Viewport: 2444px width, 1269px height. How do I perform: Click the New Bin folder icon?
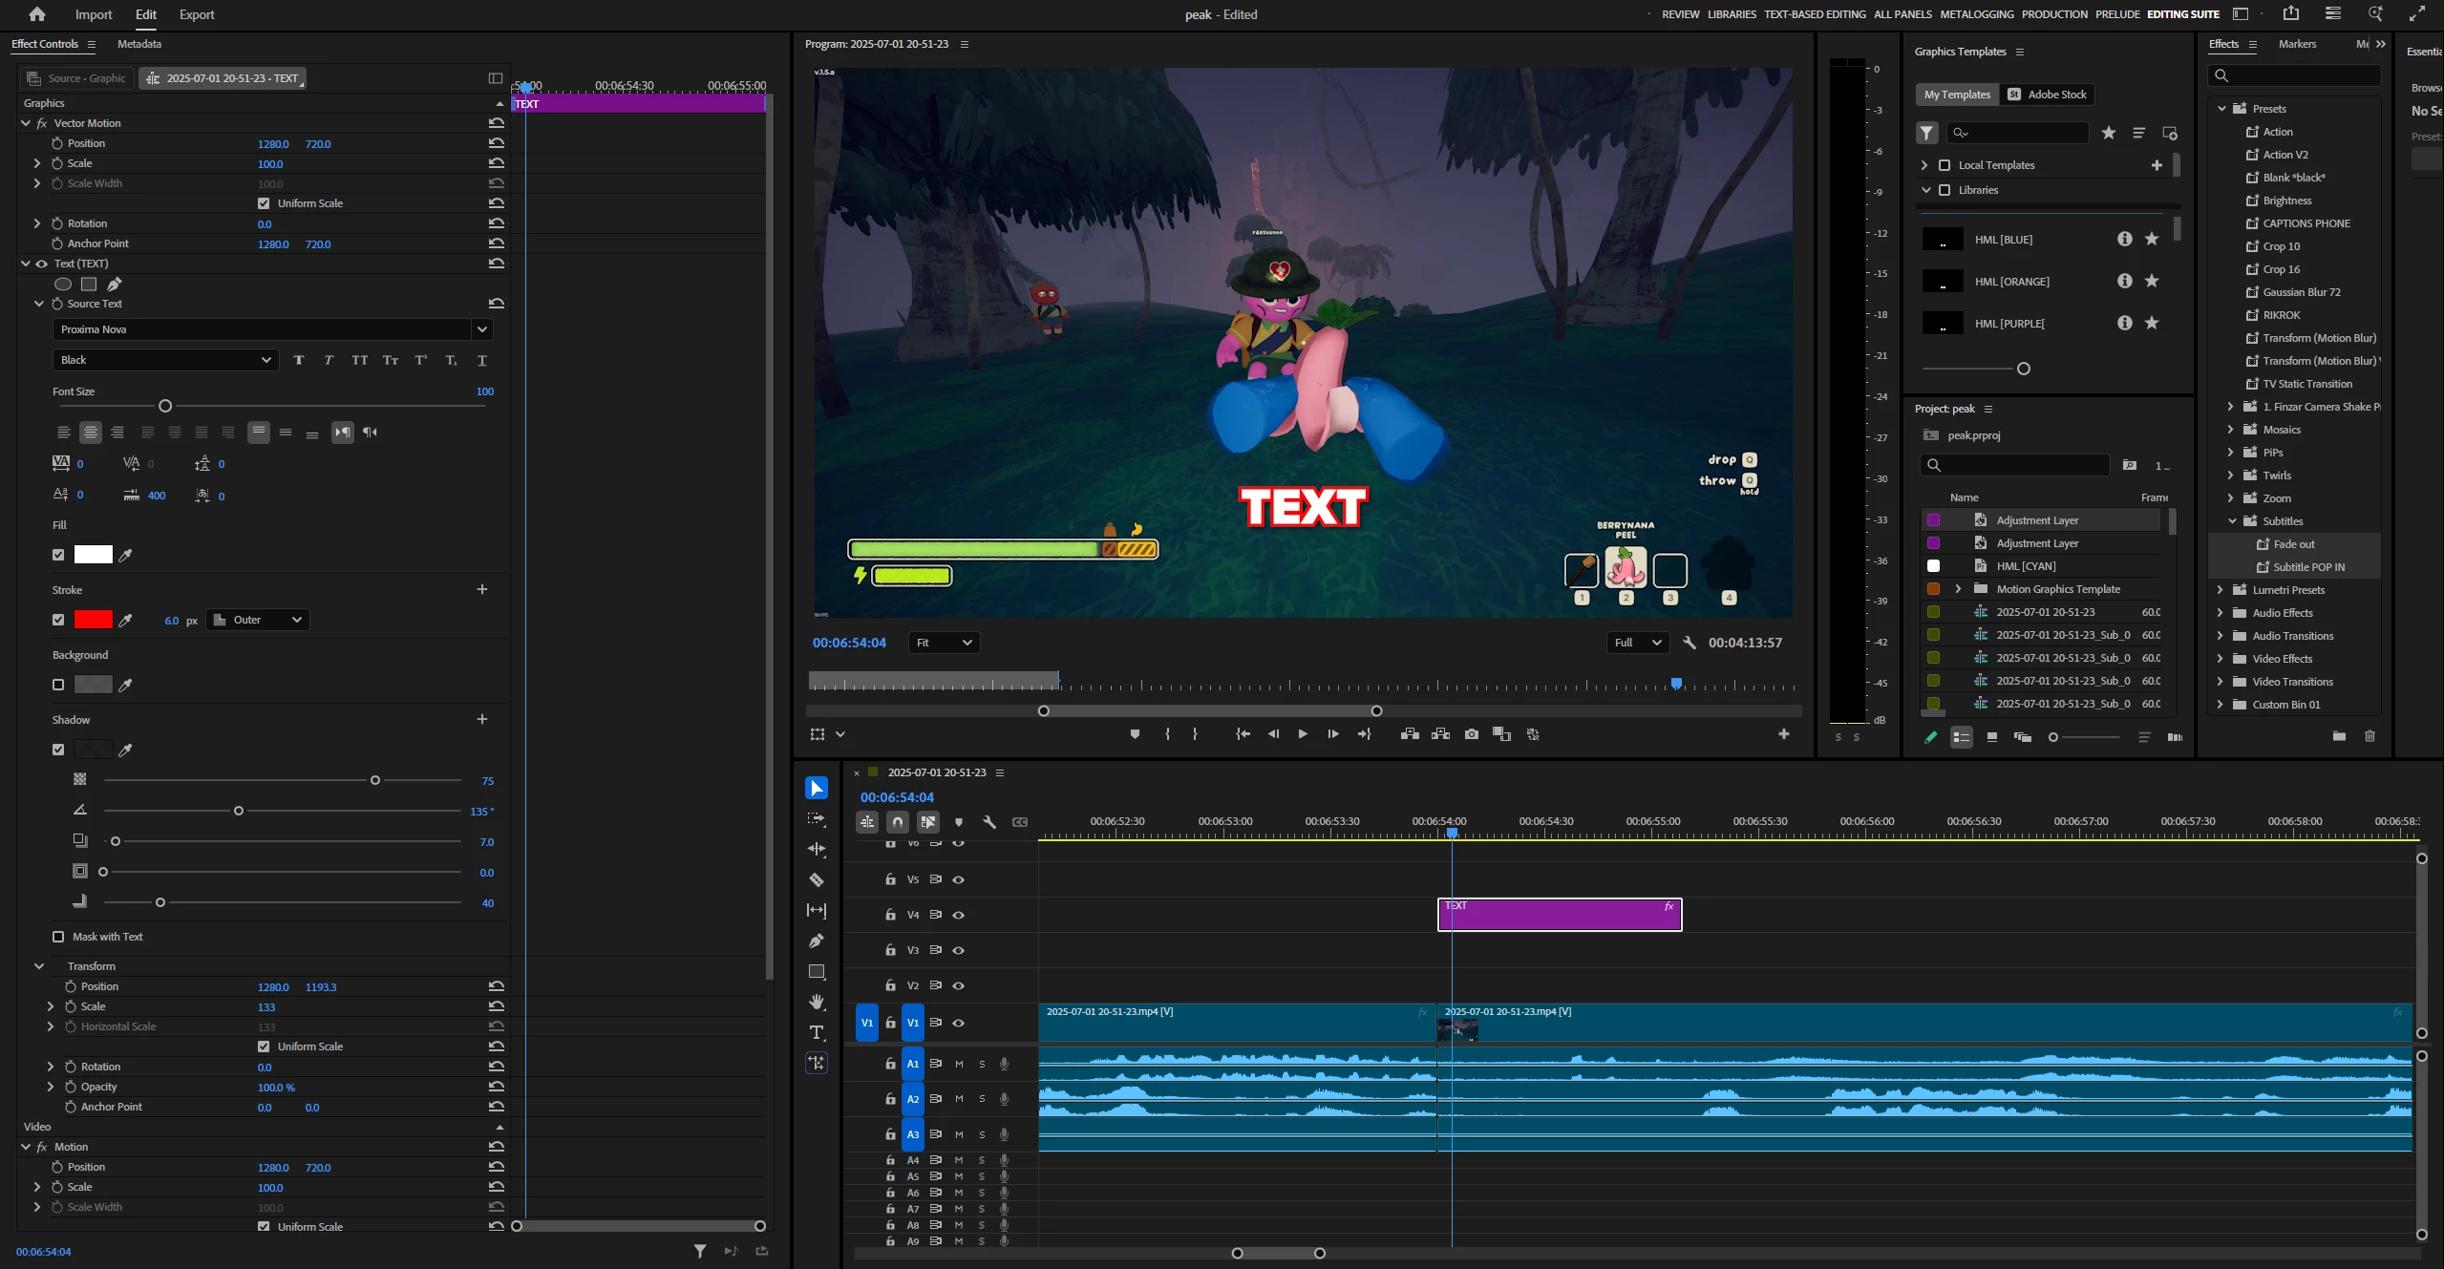[2339, 736]
